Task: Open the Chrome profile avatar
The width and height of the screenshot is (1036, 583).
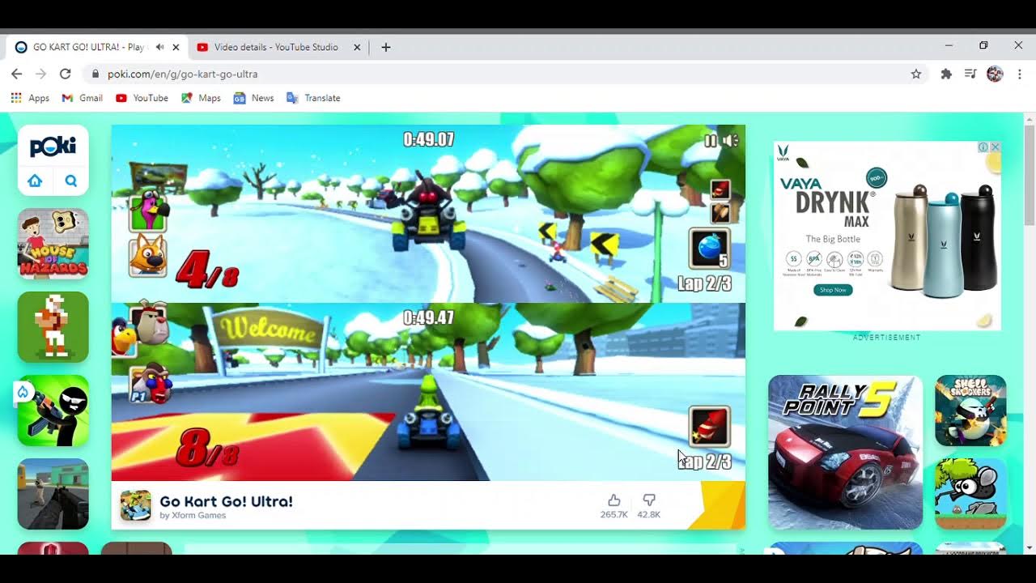Action: [995, 74]
